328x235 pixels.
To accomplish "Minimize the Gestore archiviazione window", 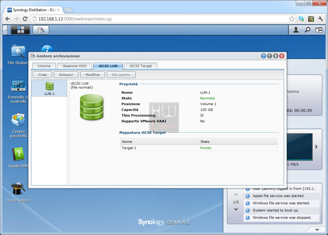I will 270,56.
